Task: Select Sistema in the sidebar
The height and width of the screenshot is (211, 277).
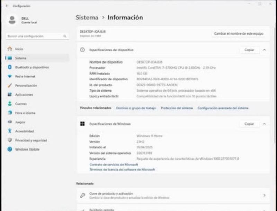Action: tap(37, 58)
